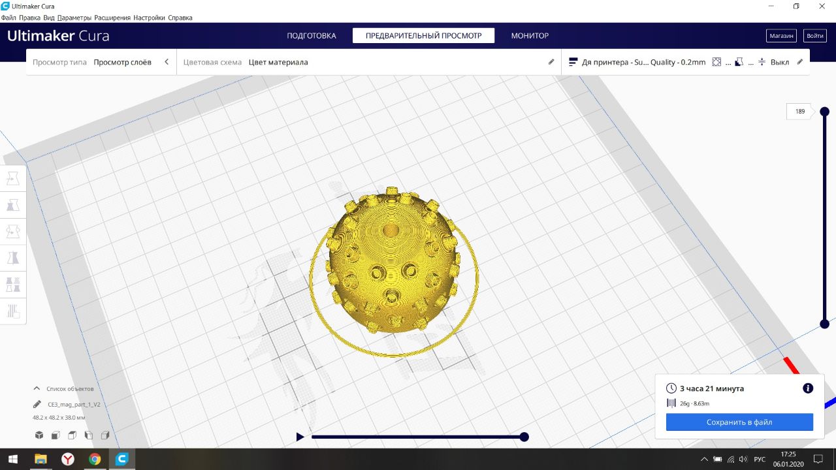Open network settings in system tray
The image size is (836, 470).
(x=730, y=459)
